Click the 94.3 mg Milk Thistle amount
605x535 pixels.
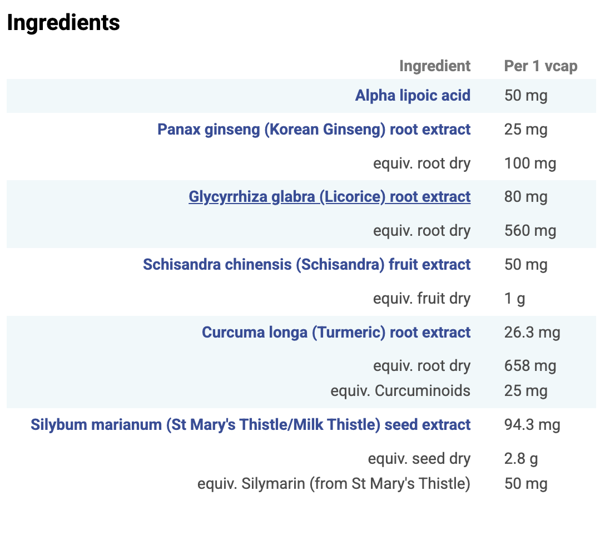532,425
